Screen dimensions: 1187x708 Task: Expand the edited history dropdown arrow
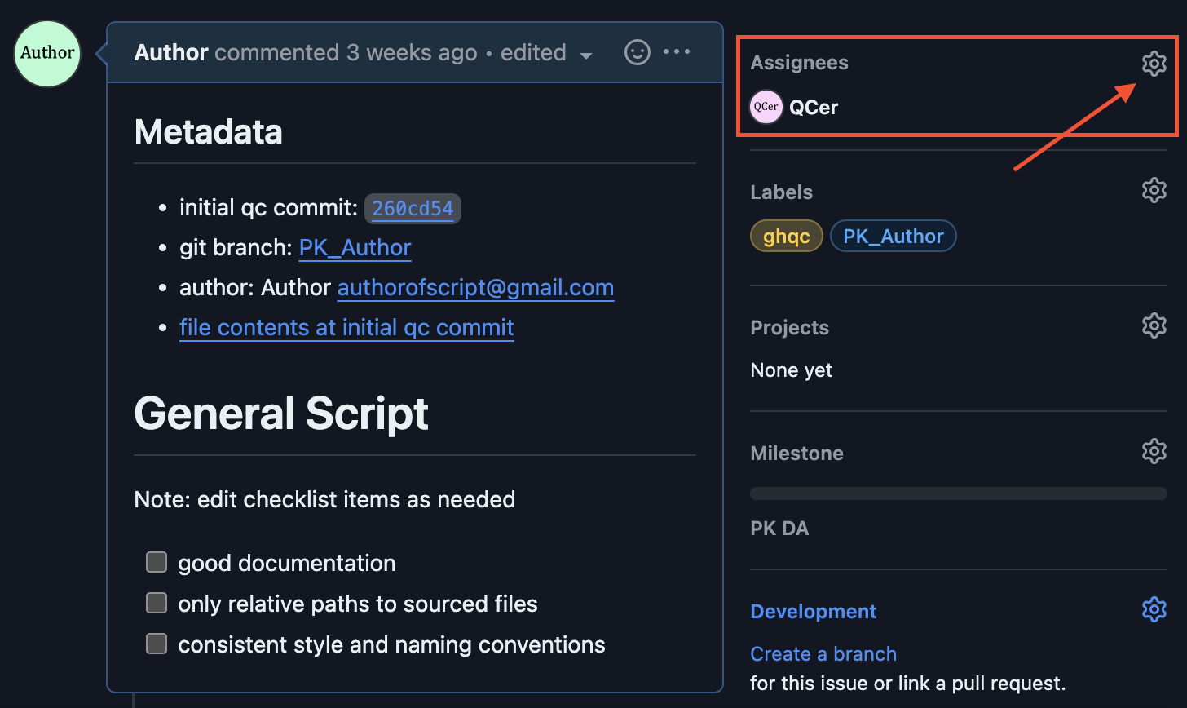[585, 55]
